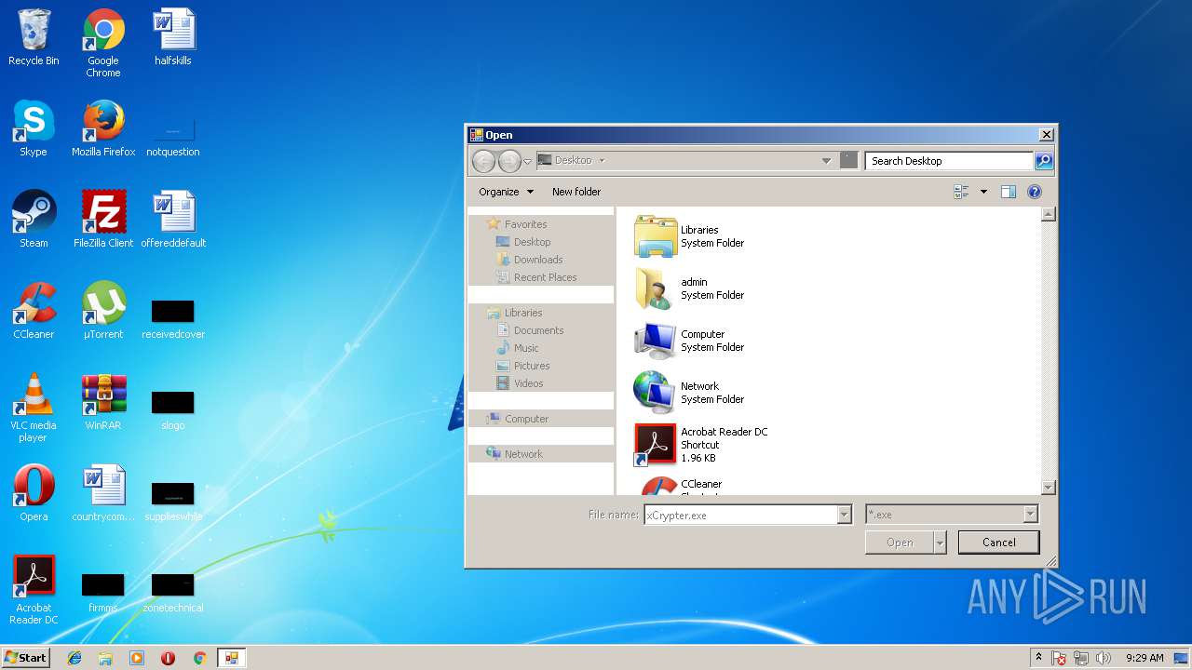Image resolution: width=1192 pixels, height=670 pixels.
Task: Open Windows Explorer from the taskbar
Action: tap(105, 658)
